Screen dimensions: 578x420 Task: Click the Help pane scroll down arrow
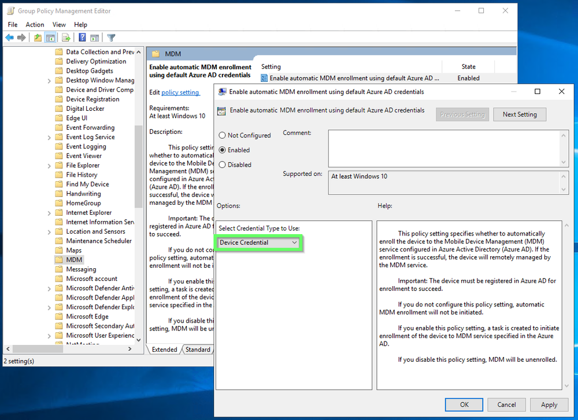(566, 386)
